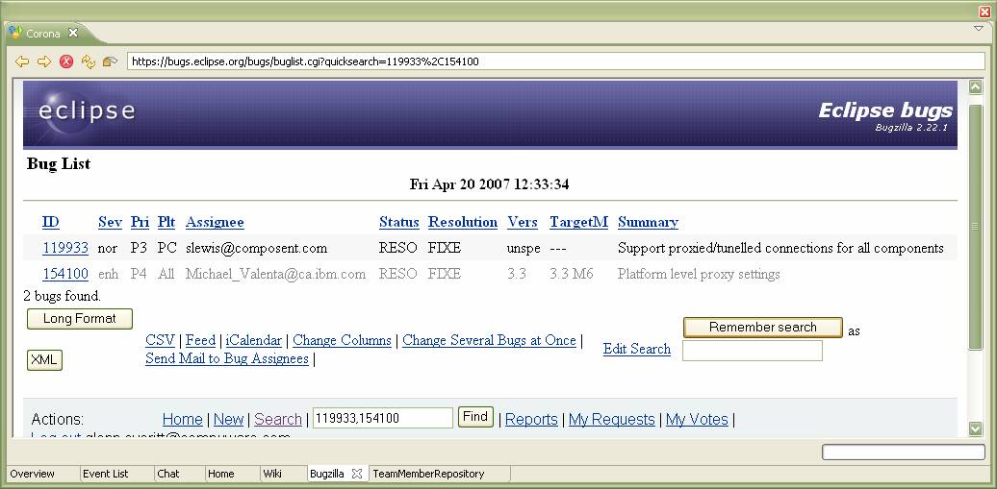Click the status bar field at bottom right
This screenshot has width=997, height=489.
click(x=904, y=452)
